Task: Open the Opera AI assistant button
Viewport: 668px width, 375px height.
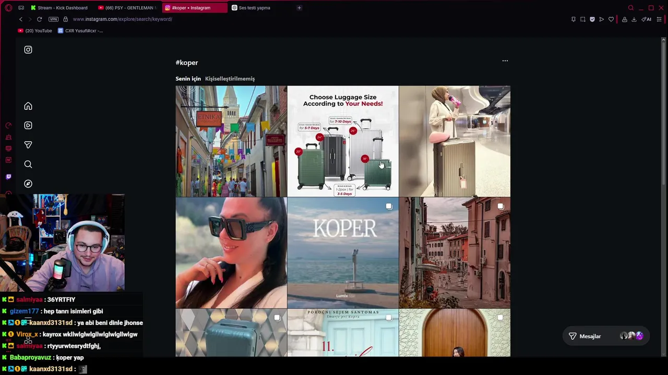Action: coord(646,19)
